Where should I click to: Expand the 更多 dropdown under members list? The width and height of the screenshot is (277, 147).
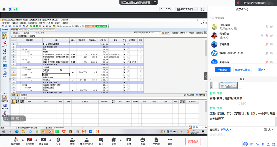tap(262, 69)
